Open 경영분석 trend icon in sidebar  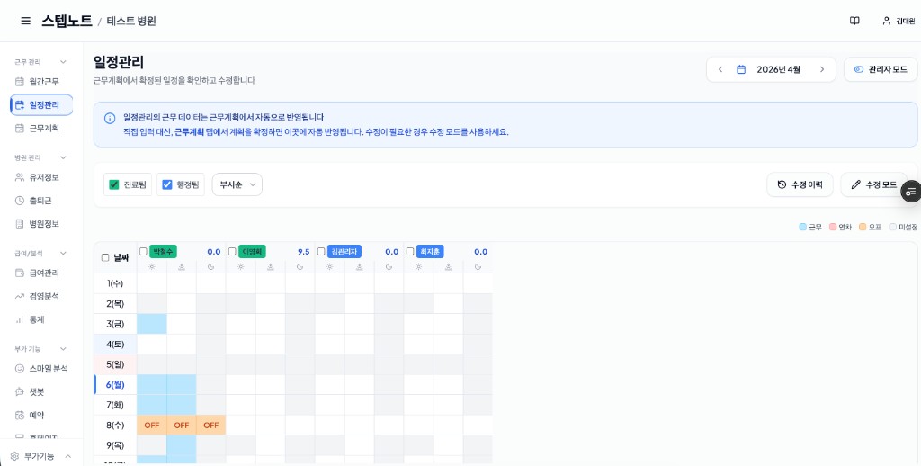point(20,296)
